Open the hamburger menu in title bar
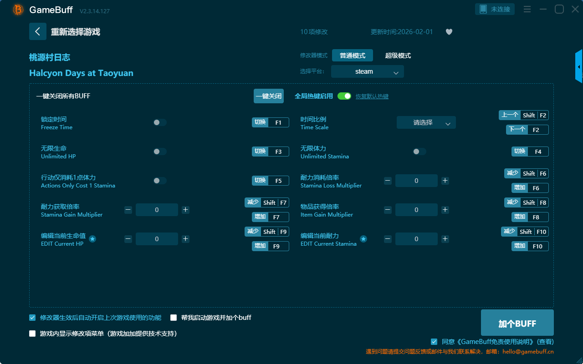Screen dimensions: 583x364 527,9
